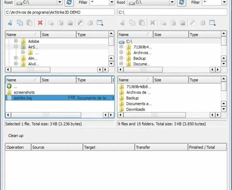Click the status text "Selected 1 file. Total size: 3 KB"
This screenshot has width=232, height=190.
[x=31, y=124]
